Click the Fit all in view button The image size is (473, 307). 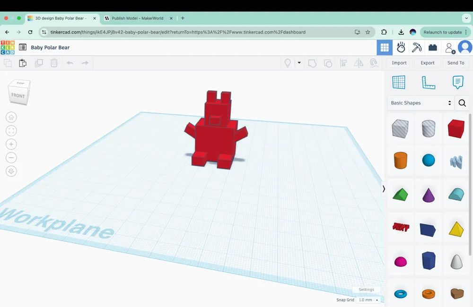tap(11, 131)
